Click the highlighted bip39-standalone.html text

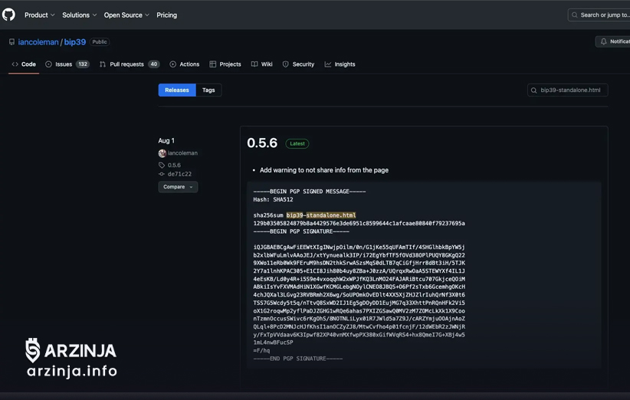coord(321,215)
